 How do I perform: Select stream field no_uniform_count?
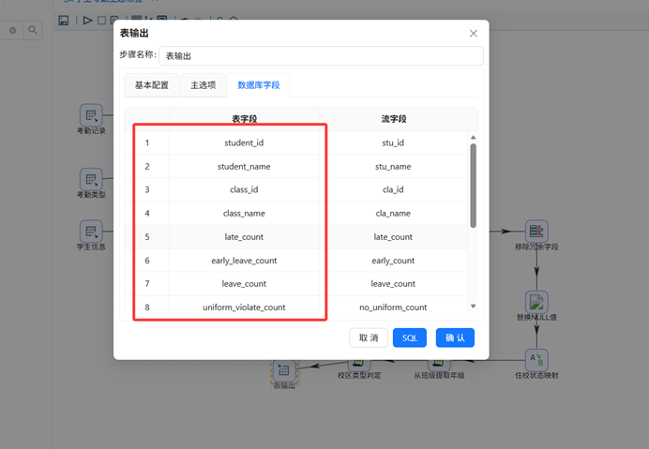(393, 307)
